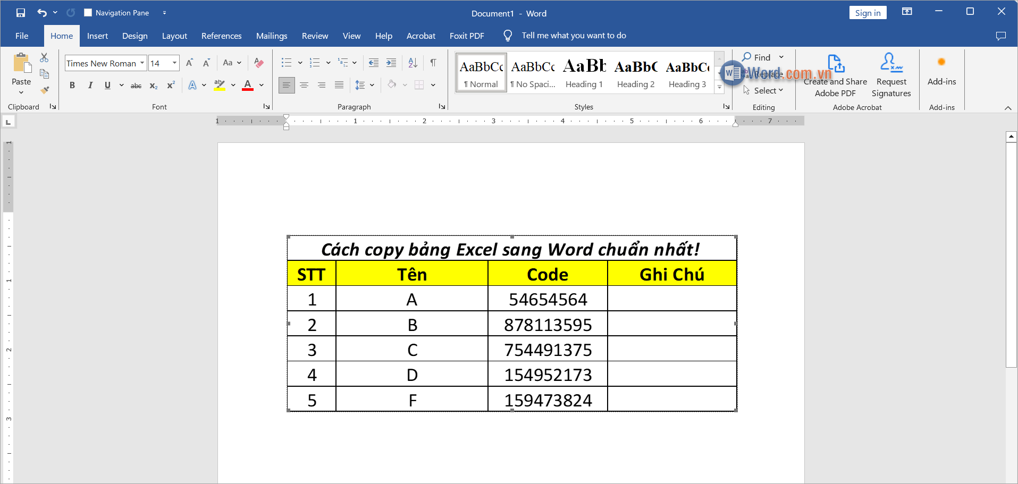Image resolution: width=1018 pixels, height=484 pixels.
Task: Clear all formatting with the eraser icon
Action: coord(259,63)
